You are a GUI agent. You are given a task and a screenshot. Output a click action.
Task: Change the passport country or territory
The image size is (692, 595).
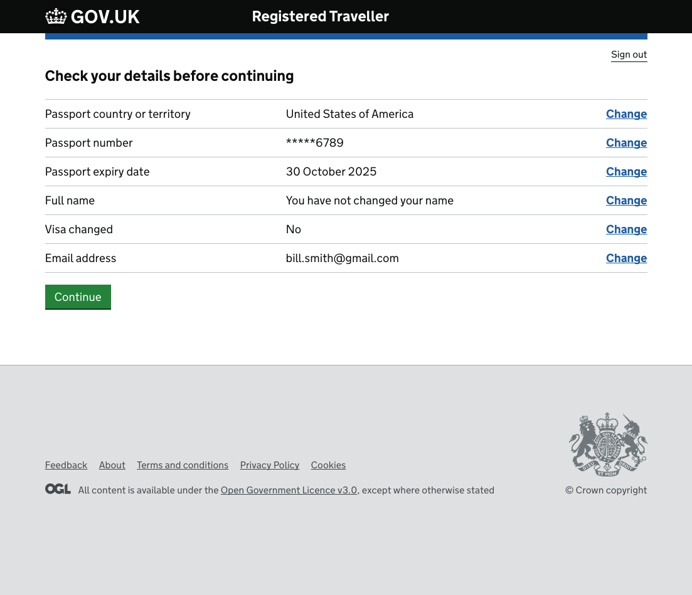click(x=626, y=114)
